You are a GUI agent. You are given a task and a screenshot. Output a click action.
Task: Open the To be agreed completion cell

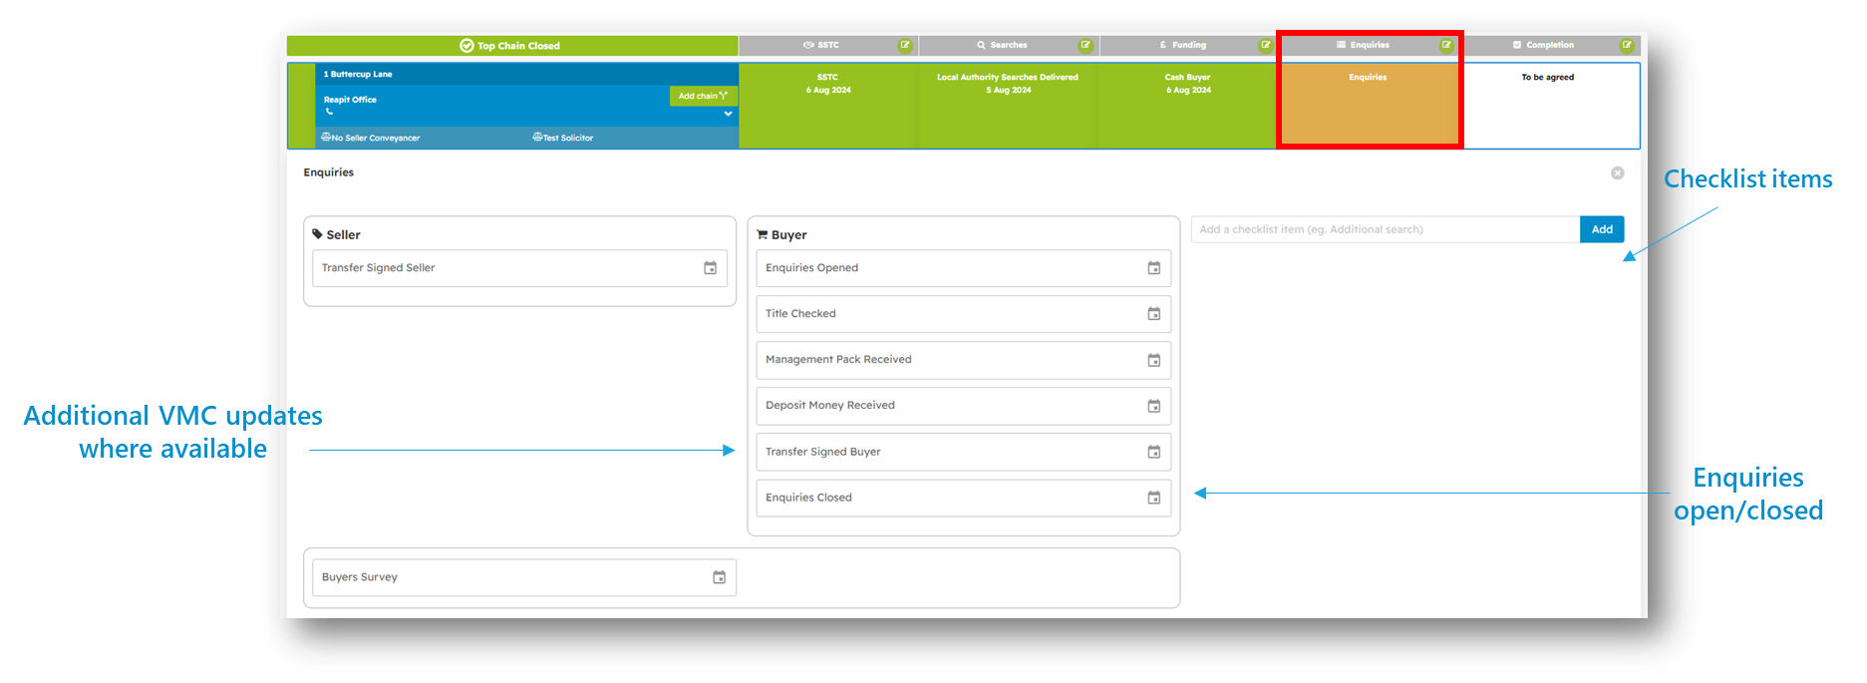[x=1550, y=106]
